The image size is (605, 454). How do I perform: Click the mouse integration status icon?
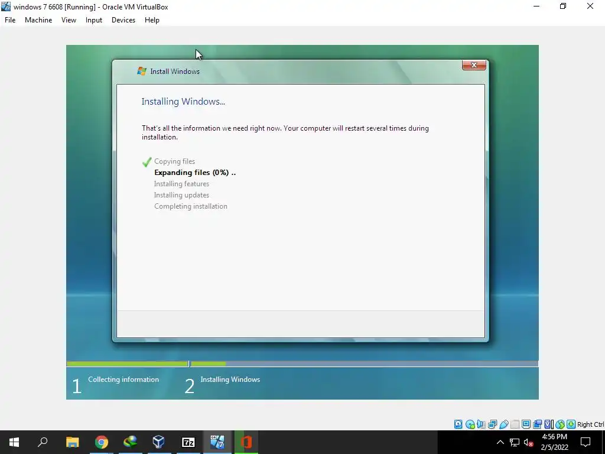(560, 424)
